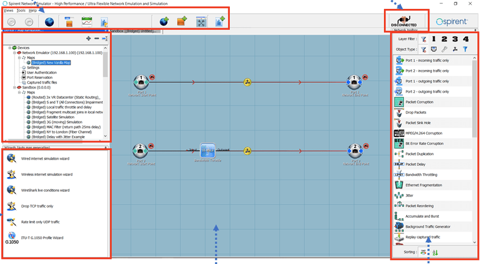
Task: Click up arrow of device tree scrollbar
Action: coord(105,48)
